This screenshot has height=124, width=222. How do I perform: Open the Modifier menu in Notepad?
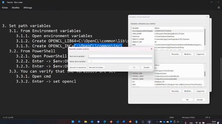click(16, 8)
